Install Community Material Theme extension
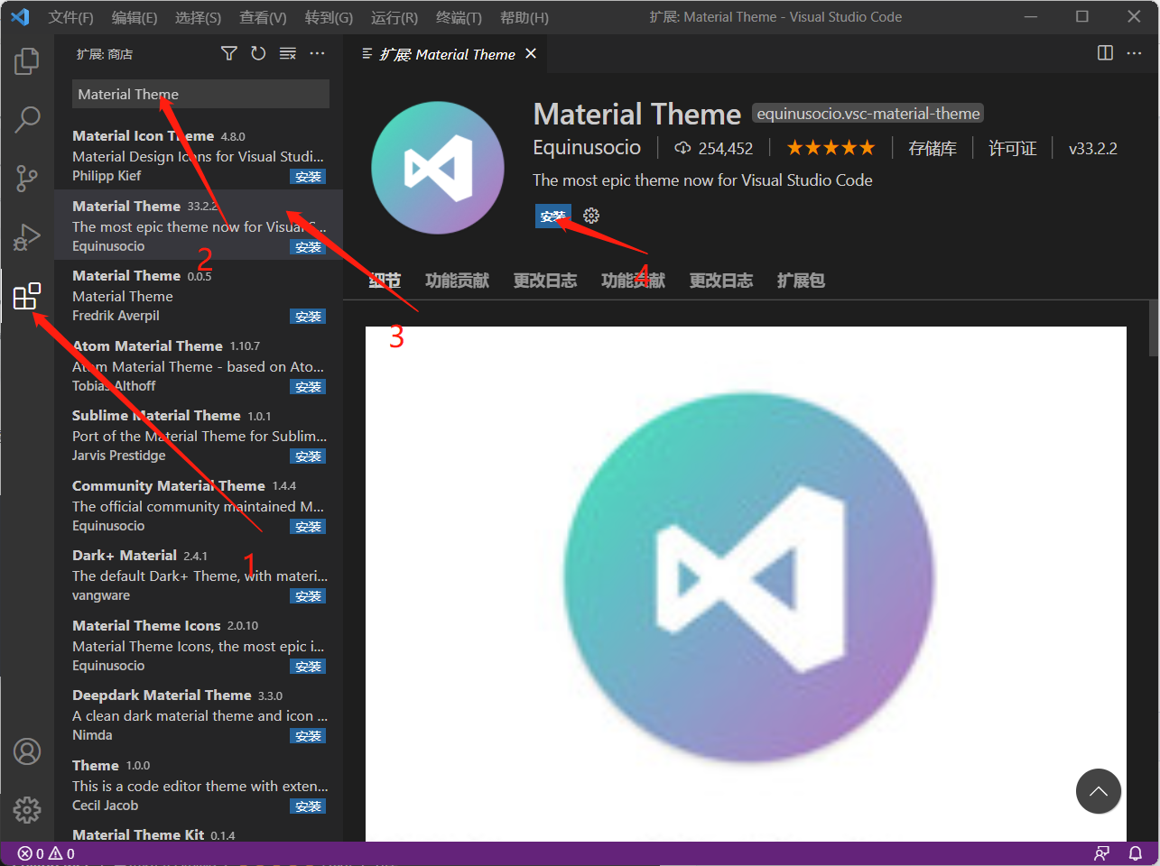Image resolution: width=1160 pixels, height=866 pixels. coord(308,527)
